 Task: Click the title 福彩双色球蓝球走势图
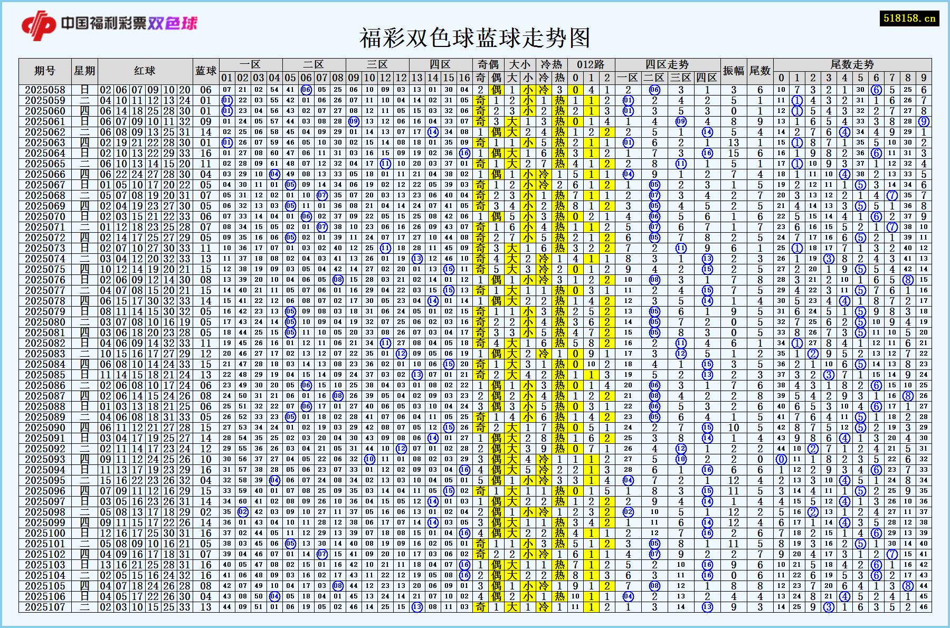pyautogui.click(x=475, y=37)
